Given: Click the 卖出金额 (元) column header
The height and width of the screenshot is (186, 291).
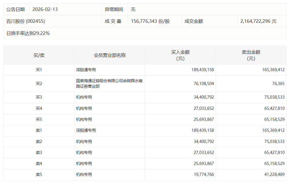Looking at the screenshot, I should pyautogui.click(x=251, y=55).
